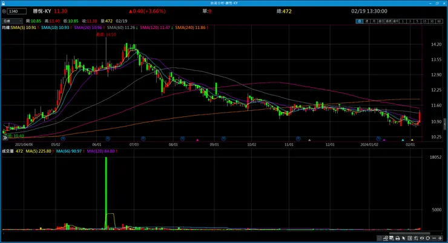Click the vertical handle on right edge
This screenshot has width=448, height=243.
pos(444,124)
